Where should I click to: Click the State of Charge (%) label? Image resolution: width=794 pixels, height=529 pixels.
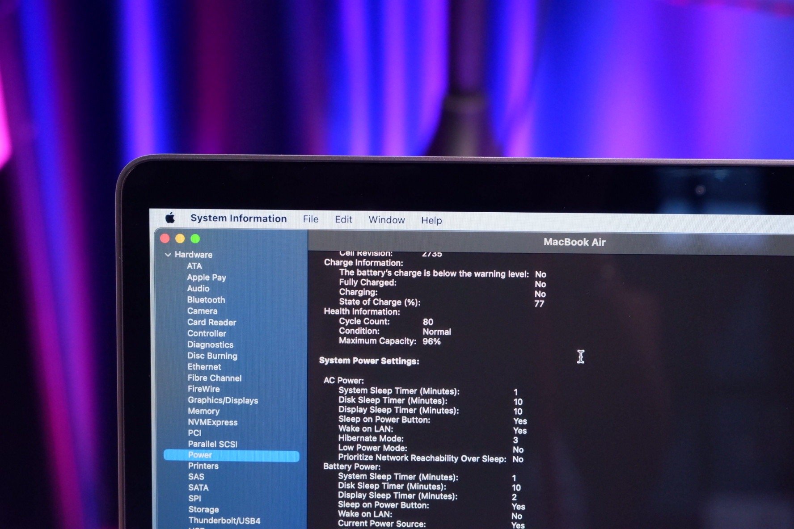[380, 302]
